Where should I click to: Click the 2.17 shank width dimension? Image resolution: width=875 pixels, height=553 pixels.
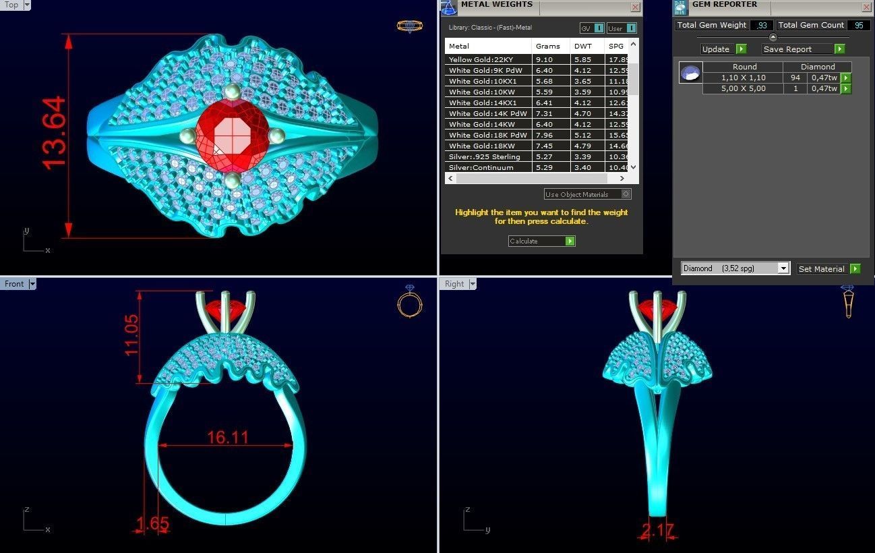click(x=658, y=531)
